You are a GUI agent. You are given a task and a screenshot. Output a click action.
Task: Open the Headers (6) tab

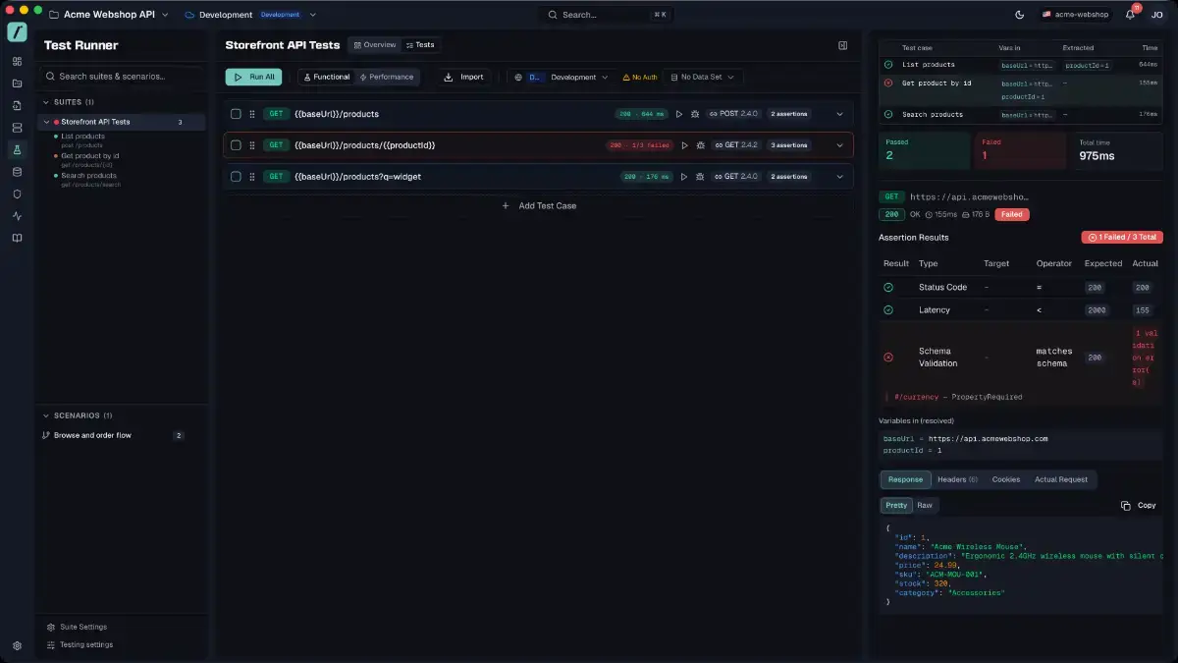coord(957,479)
